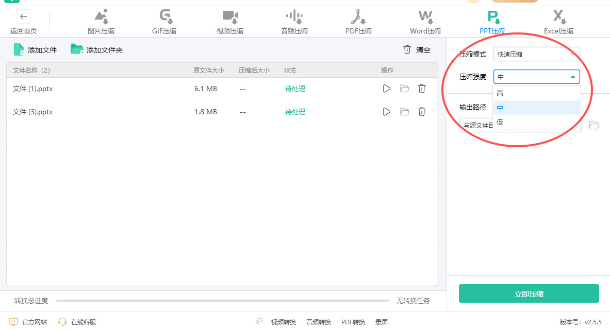610x330 pixels.
Task: Click 添加文件夹 to add a folder
Action: tap(96, 50)
